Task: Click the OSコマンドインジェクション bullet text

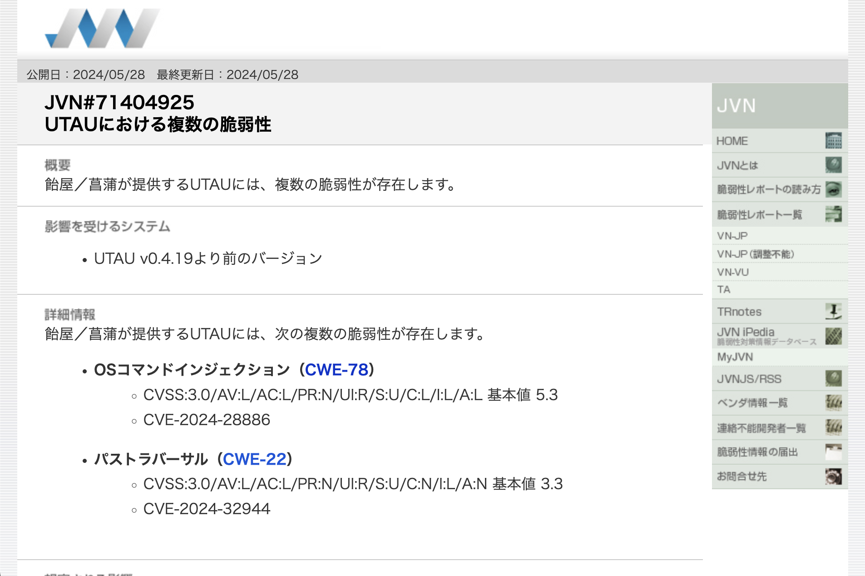Action: point(192,370)
